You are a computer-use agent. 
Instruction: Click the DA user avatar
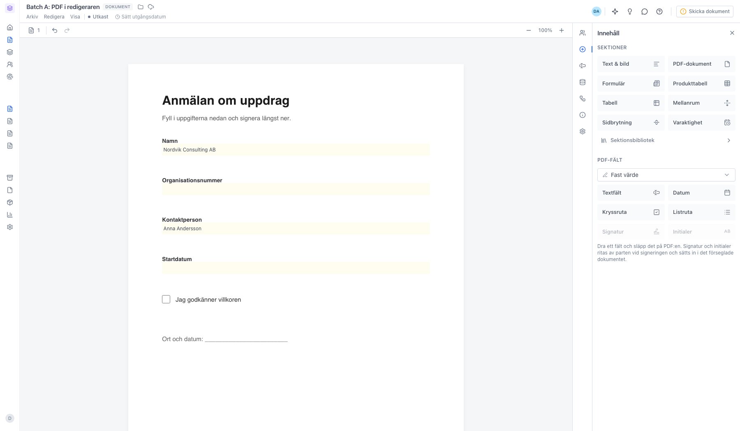coord(596,11)
